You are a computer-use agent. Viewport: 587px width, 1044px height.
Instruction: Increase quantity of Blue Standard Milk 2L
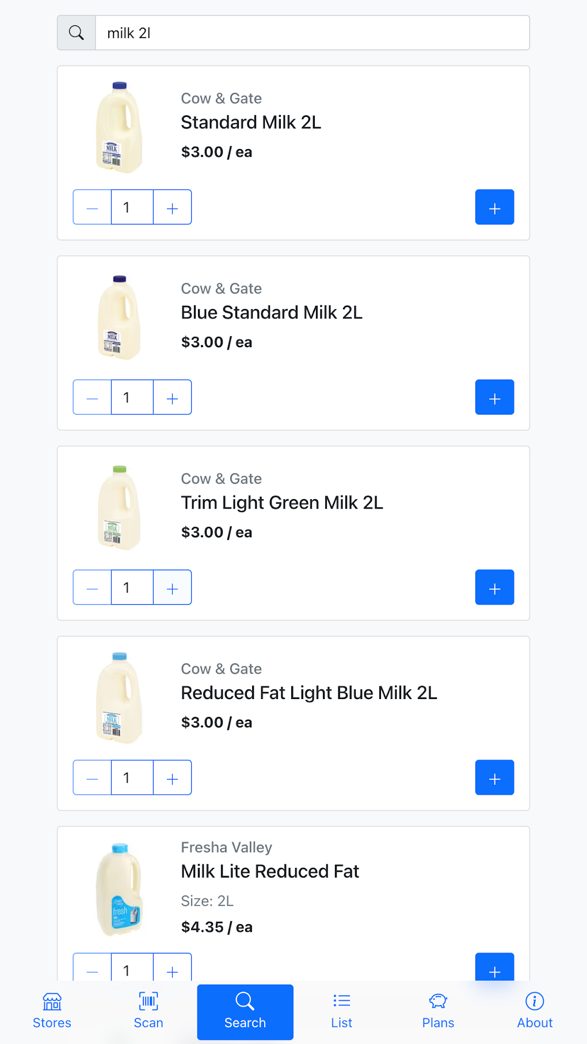(172, 397)
